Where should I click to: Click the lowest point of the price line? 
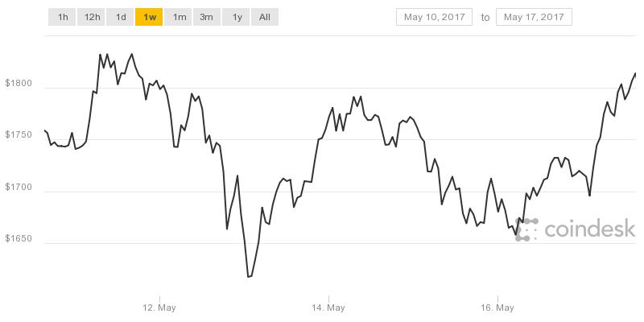tap(249, 277)
